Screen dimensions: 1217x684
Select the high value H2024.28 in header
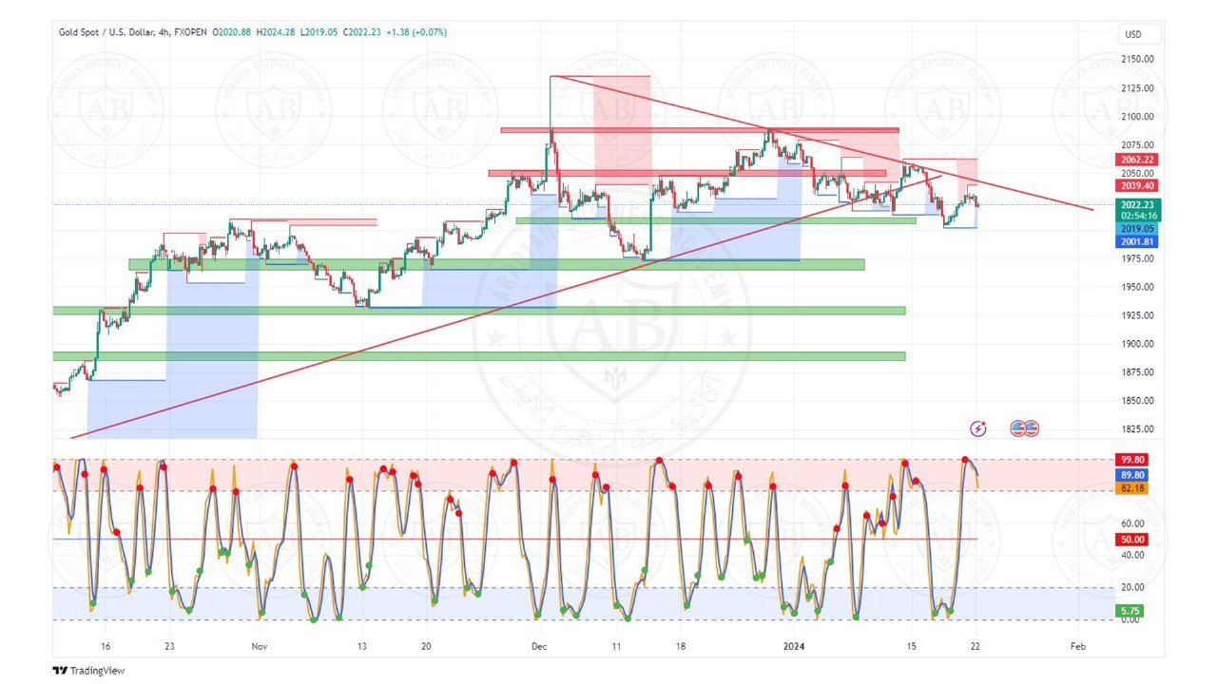277,32
